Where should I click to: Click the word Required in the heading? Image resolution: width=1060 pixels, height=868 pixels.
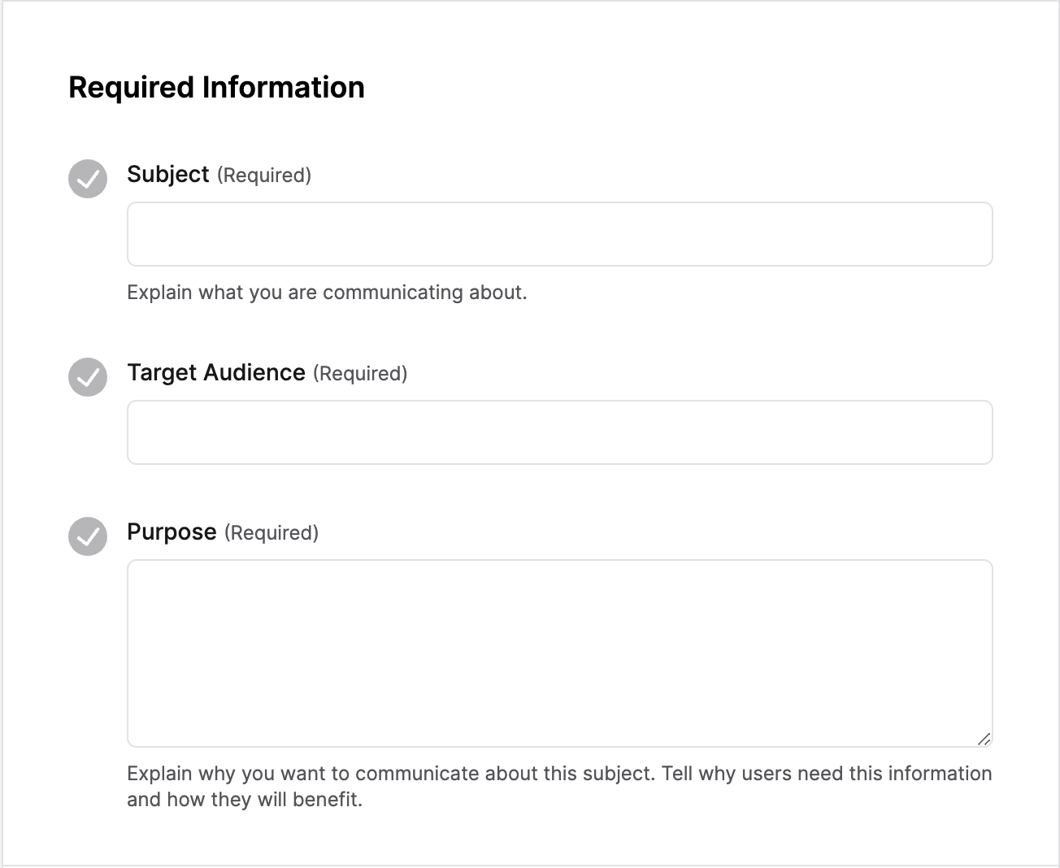pos(131,88)
